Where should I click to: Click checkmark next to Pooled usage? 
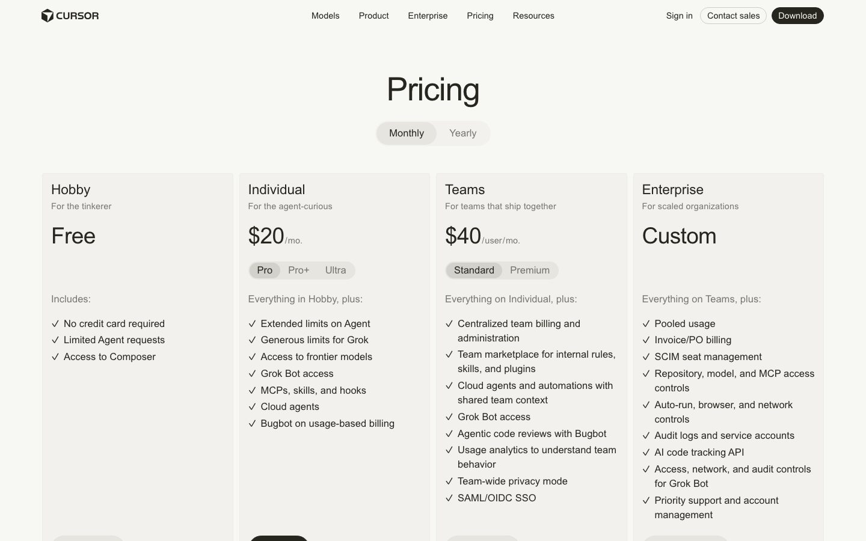point(646,323)
